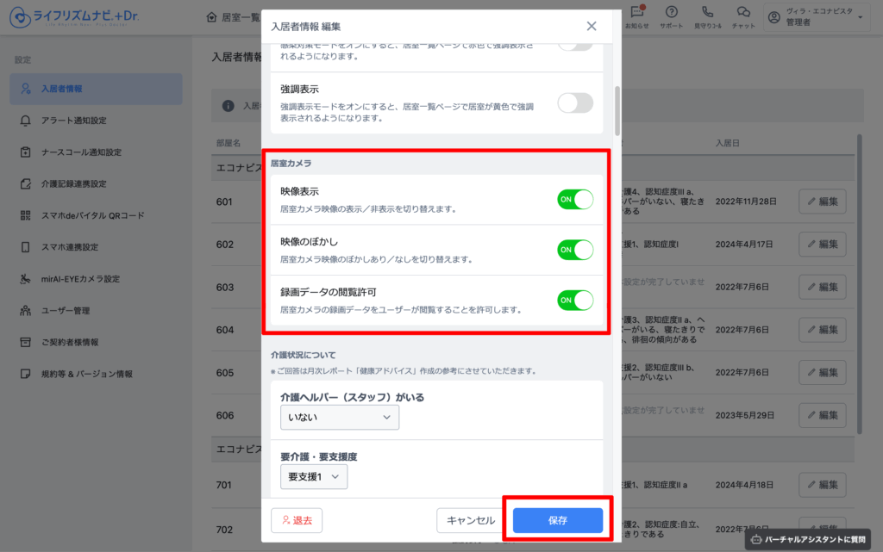
Task: Close the 入居者情報 編集 dialog with X
Action: pos(592,26)
